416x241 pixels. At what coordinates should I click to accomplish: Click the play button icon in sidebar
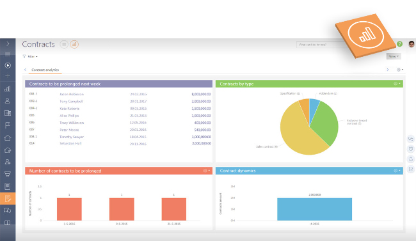coord(8,65)
